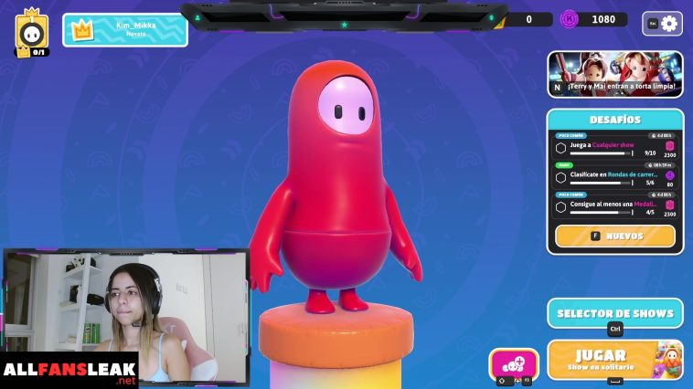
Task: Click the 1080 Show-Bucks balance
Action: pos(602,19)
